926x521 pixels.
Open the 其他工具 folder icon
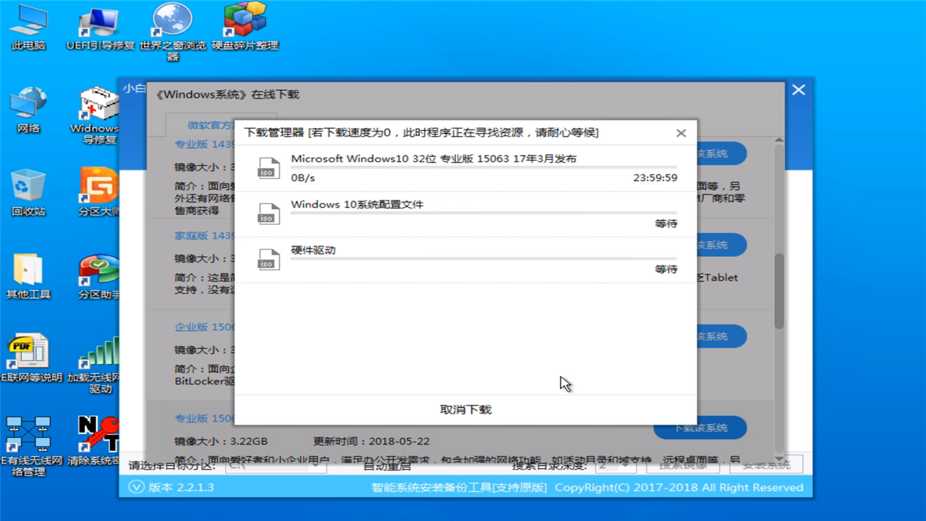pyautogui.click(x=28, y=276)
